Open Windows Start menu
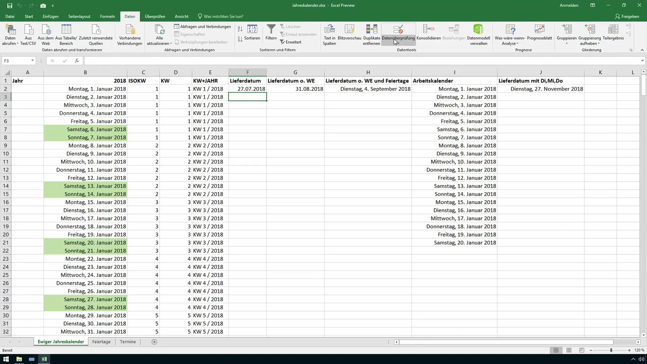This screenshot has height=364, width=647. click(x=6, y=359)
